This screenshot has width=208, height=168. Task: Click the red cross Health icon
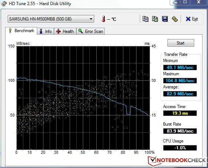pyautogui.click(x=58, y=31)
